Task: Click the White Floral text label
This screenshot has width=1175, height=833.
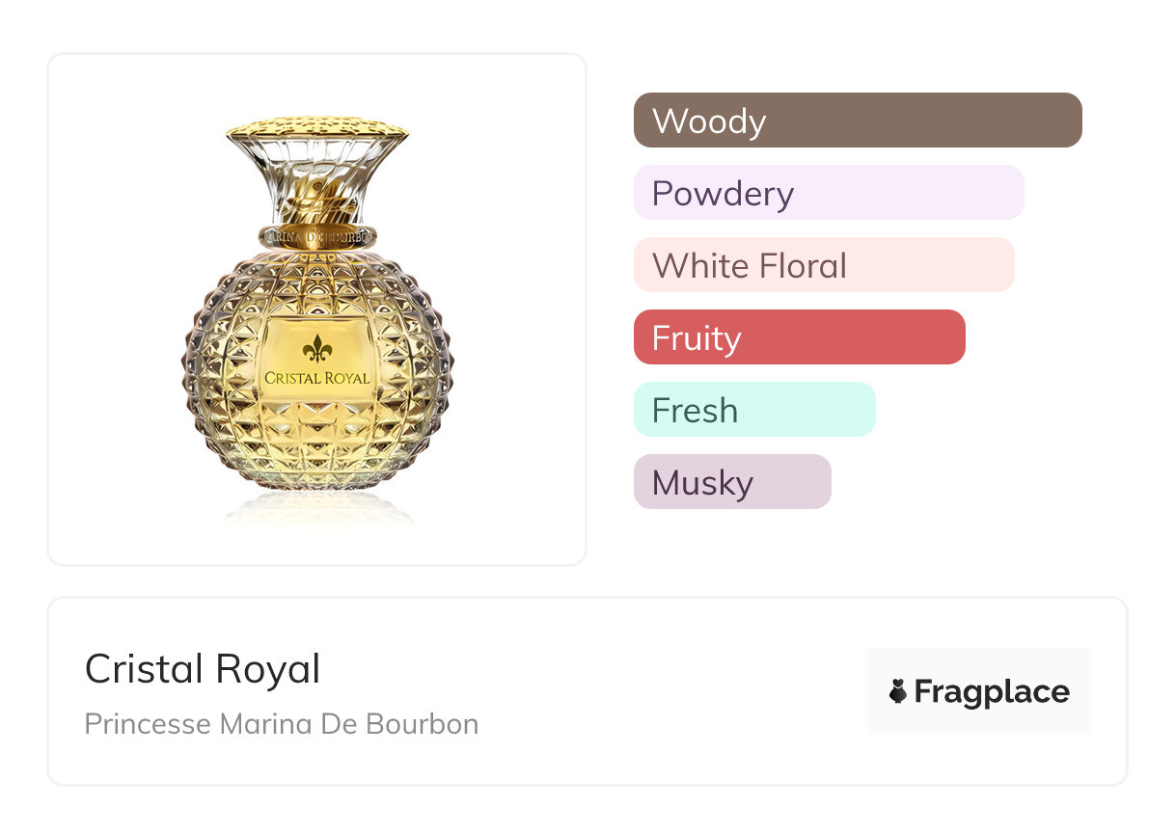Action: tap(750, 266)
